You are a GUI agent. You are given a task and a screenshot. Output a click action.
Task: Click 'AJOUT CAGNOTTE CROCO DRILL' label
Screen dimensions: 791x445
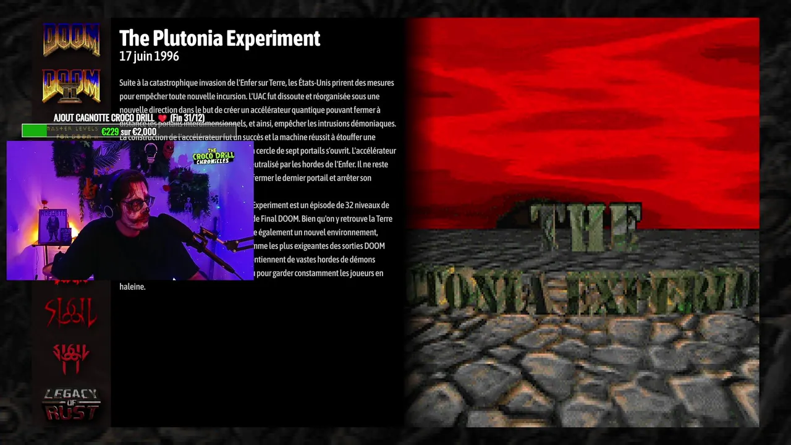tap(104, 118)
